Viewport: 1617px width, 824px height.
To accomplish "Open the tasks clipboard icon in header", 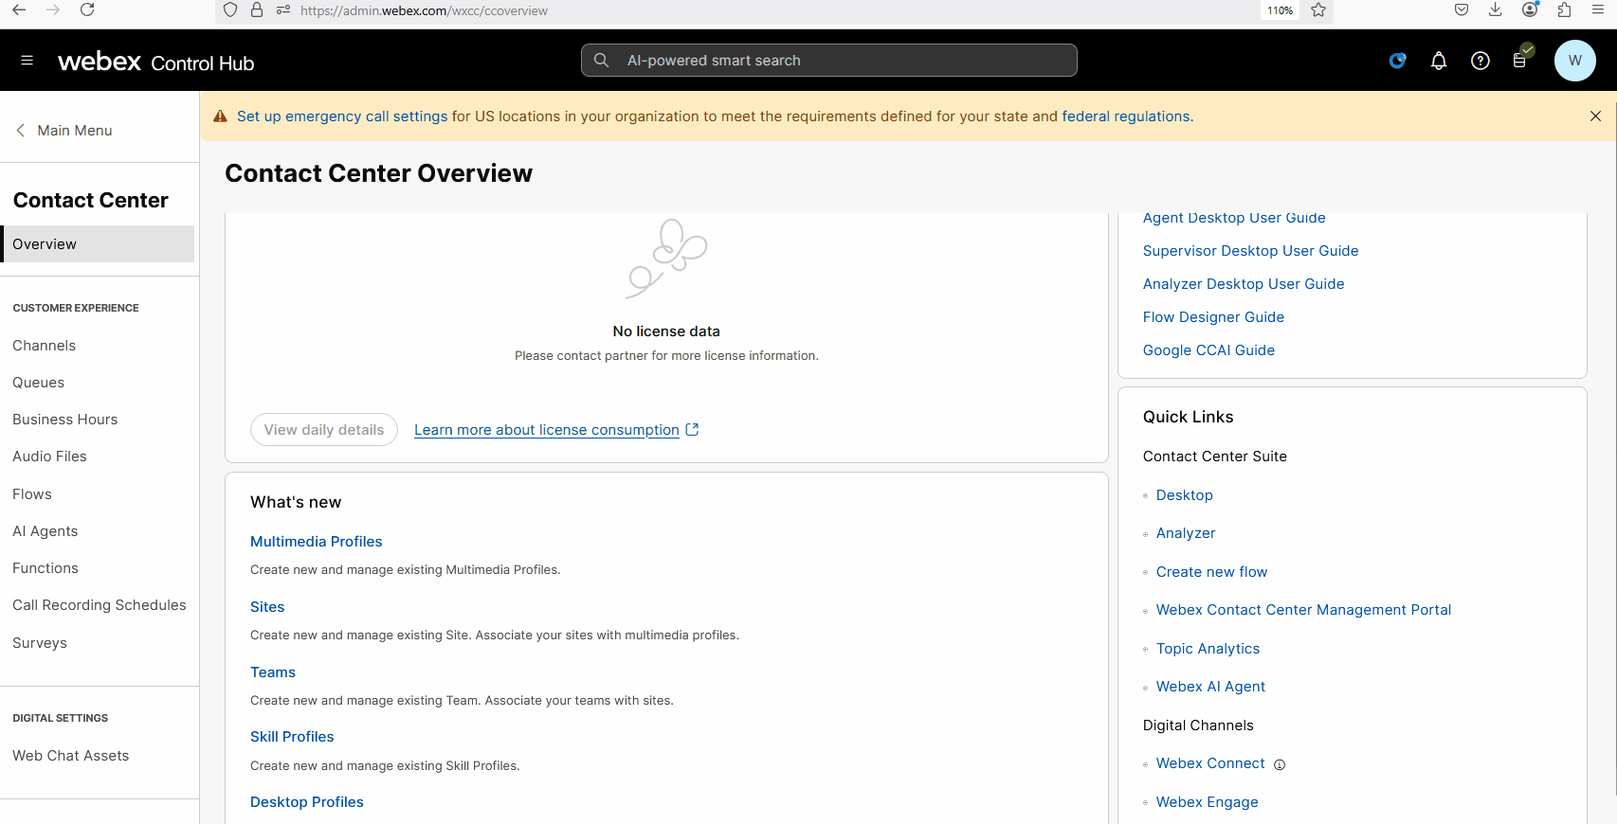I will 1520,60.
